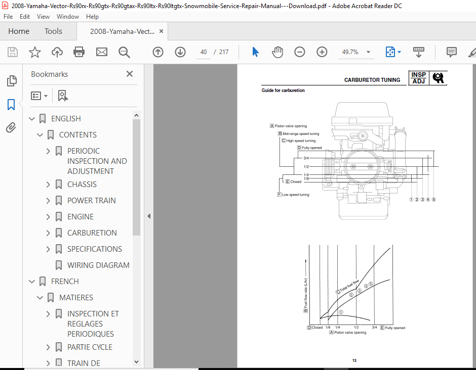Screen dimensions: 476x370
Task: Jump to CHASSIS bookmark text
Action: (x=82, y=184)
